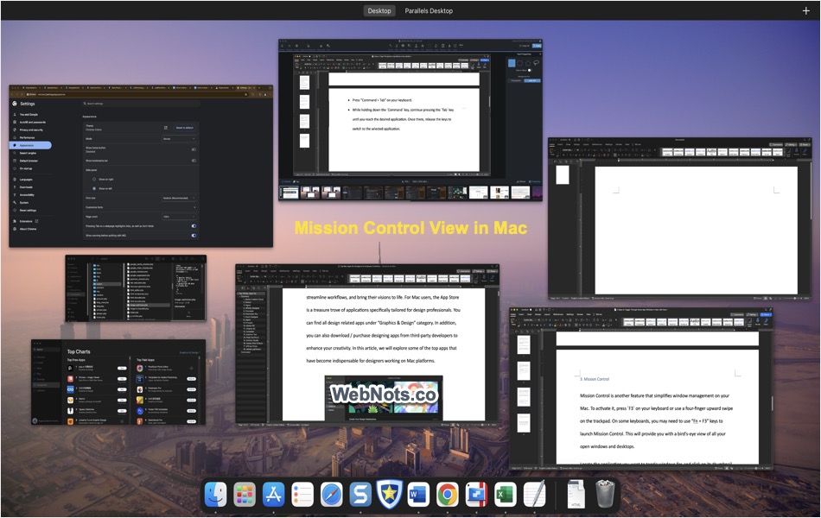Add a new desktop with the plus button
The height and width of the screenshot is (518, 821).
(805, 10)
